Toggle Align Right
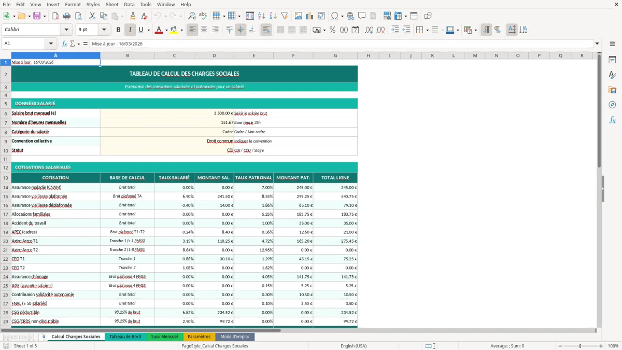The image size is (622, 350). point(215,30)
